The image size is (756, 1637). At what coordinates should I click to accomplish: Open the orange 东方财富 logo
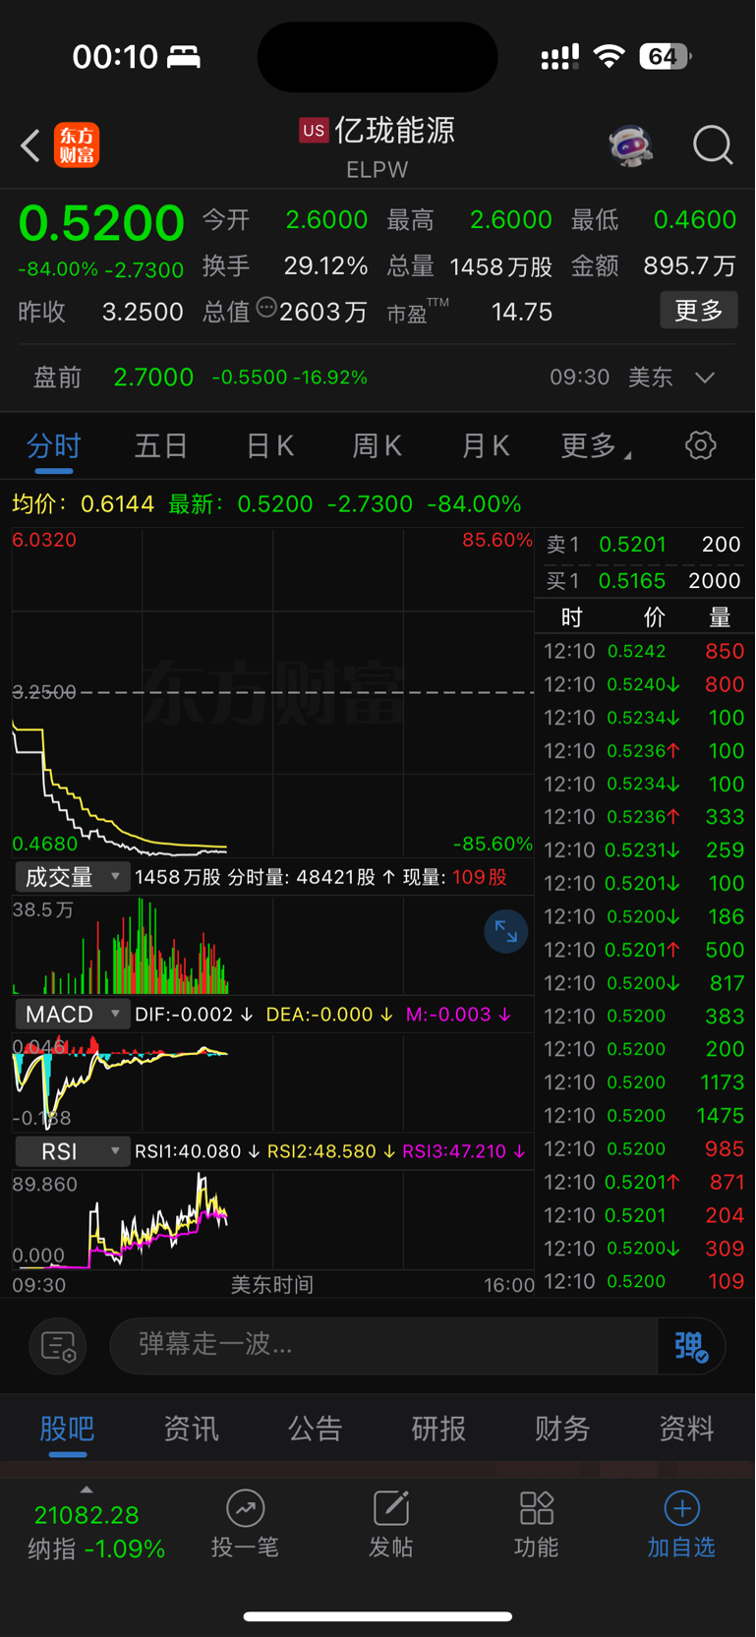point(77,146)
